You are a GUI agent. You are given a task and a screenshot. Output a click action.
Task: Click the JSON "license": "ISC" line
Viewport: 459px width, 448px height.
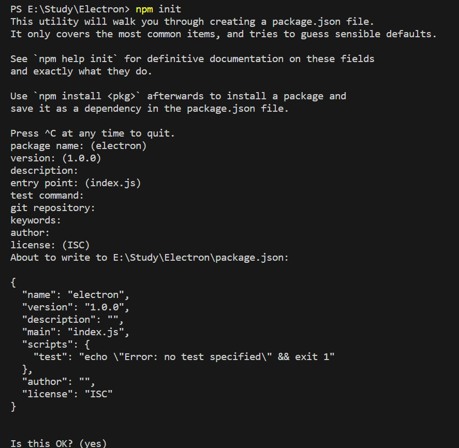click(67, 394)
